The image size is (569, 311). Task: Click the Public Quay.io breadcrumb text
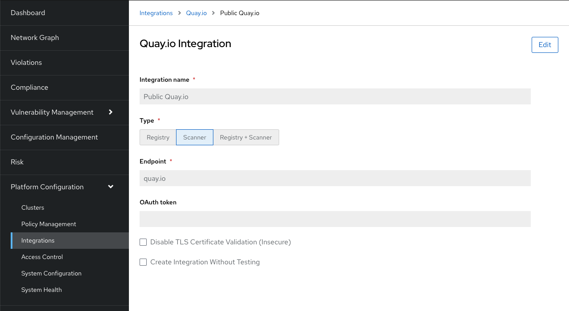coord(240,13)
